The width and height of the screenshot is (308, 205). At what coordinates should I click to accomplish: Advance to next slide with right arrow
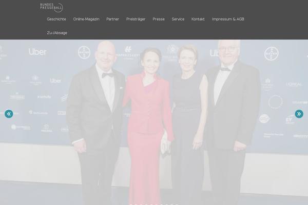299,114
